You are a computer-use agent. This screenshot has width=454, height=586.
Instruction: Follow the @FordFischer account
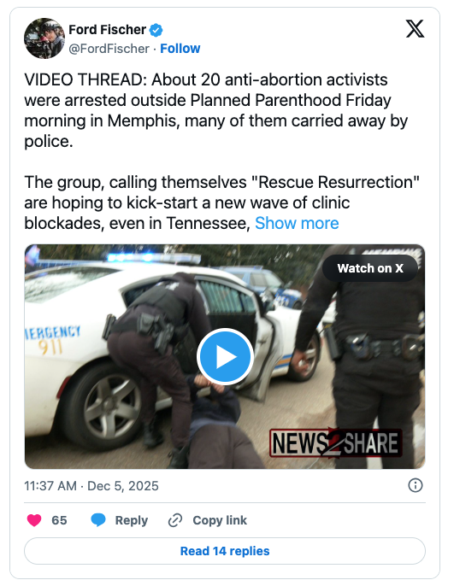tap(180, 49)
